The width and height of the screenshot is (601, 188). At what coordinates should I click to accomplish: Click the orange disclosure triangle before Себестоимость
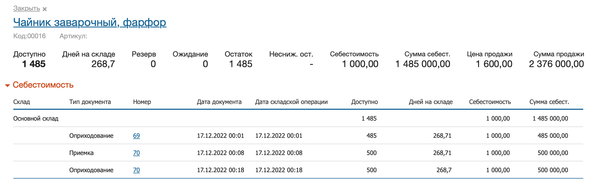(7, 85)
